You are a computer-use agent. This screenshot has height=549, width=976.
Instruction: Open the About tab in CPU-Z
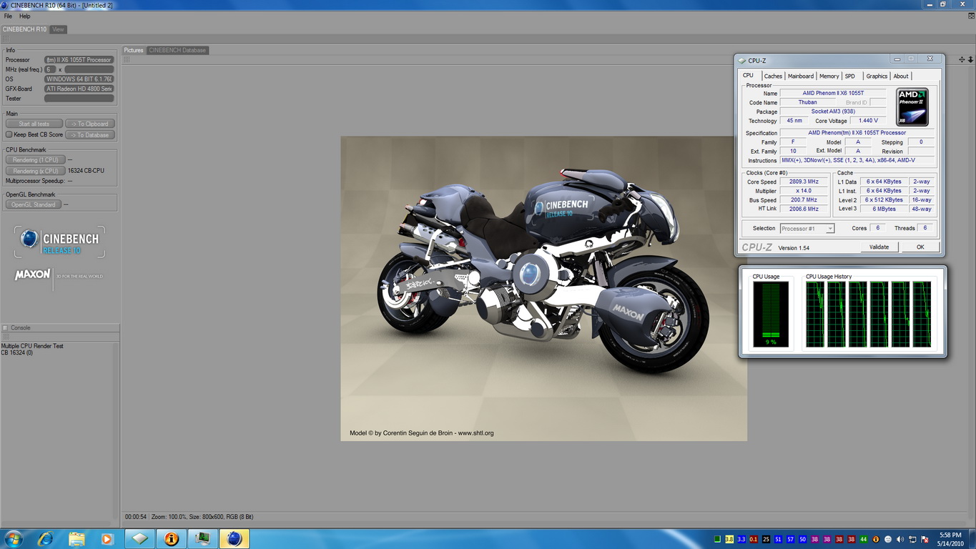pyautogui.click(x=901, y=76)
